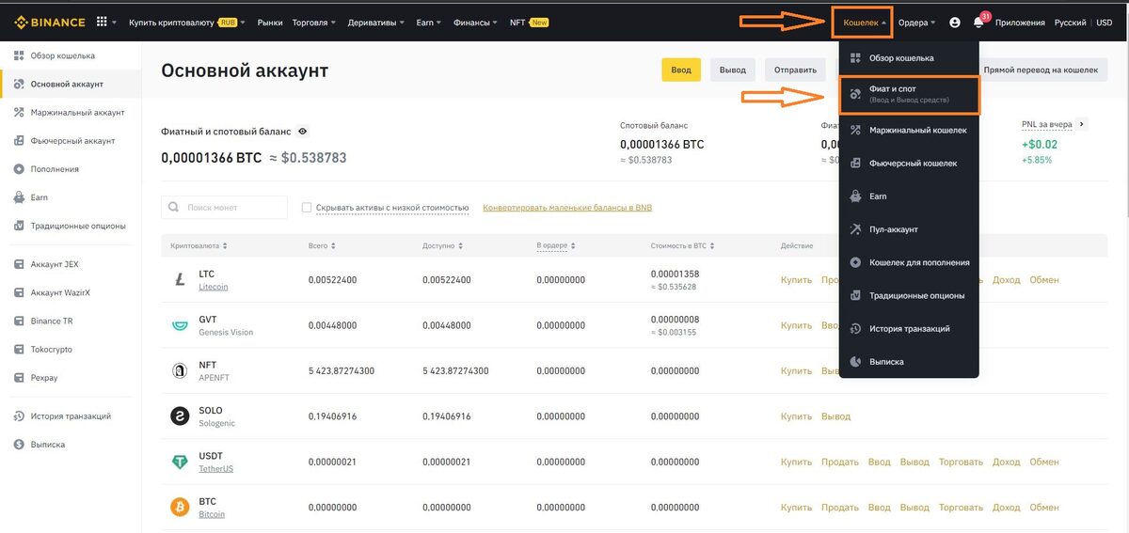This screenshot has height=533, width=1129.
Task: Click the Binance TR sidebar icon
Action: pyautogui.click(x=19, y=321)
